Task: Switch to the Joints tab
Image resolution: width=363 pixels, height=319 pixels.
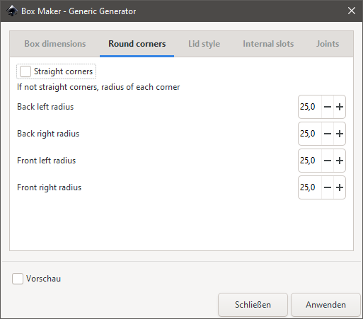Action: coord(328,44)
